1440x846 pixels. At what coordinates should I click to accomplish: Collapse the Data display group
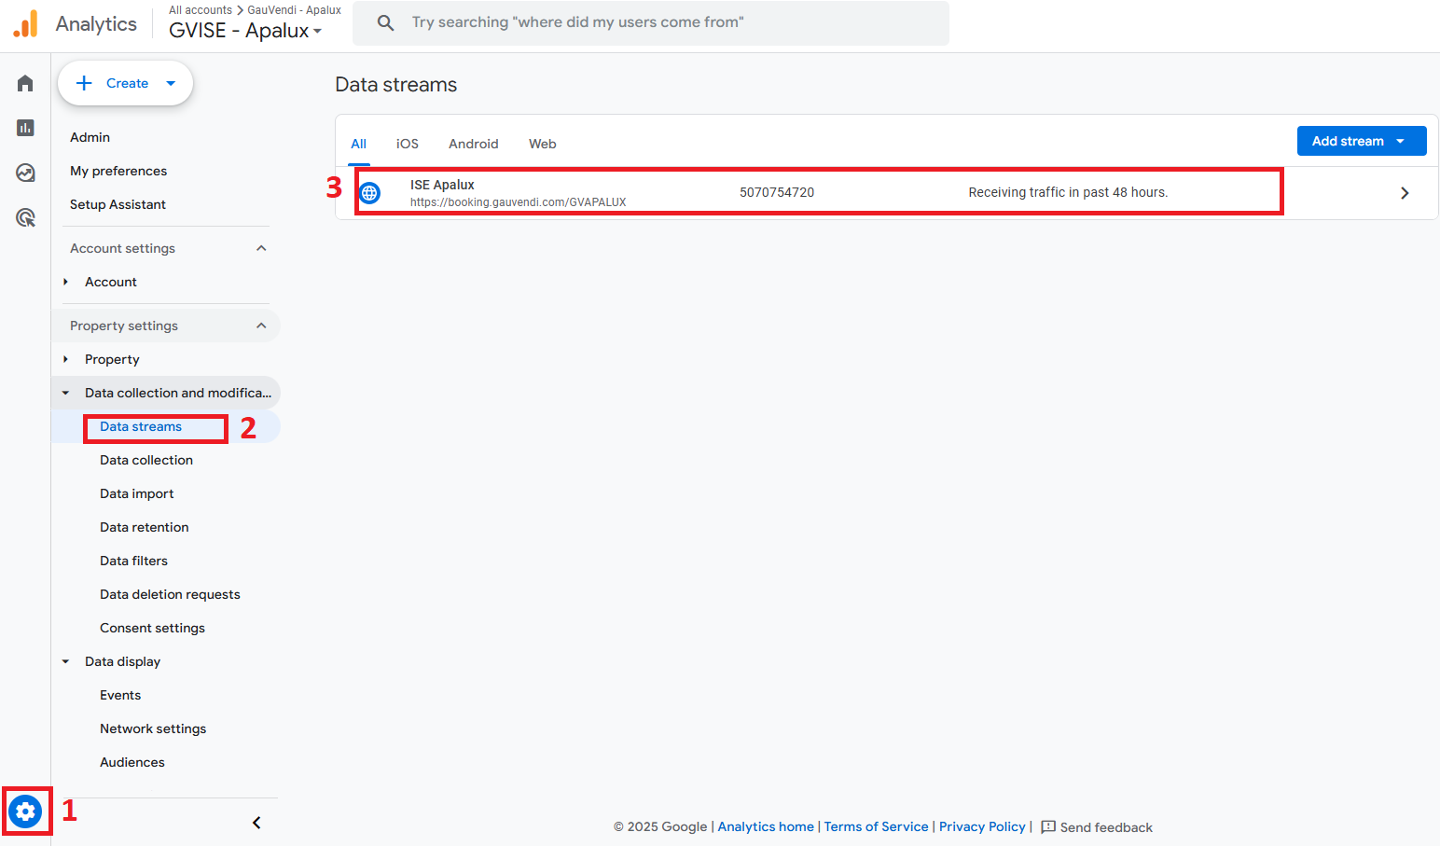click(65, 661)
